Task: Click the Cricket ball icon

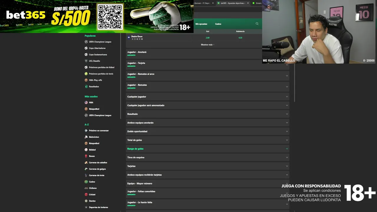Action: point(86,194)
